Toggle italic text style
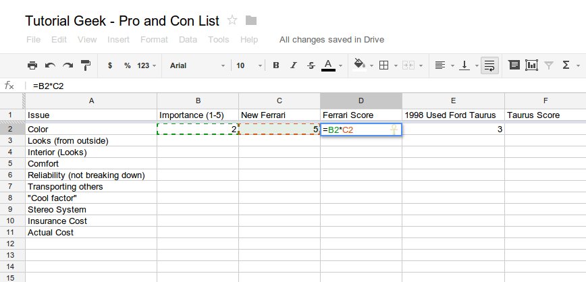 [x=294, y=65]
